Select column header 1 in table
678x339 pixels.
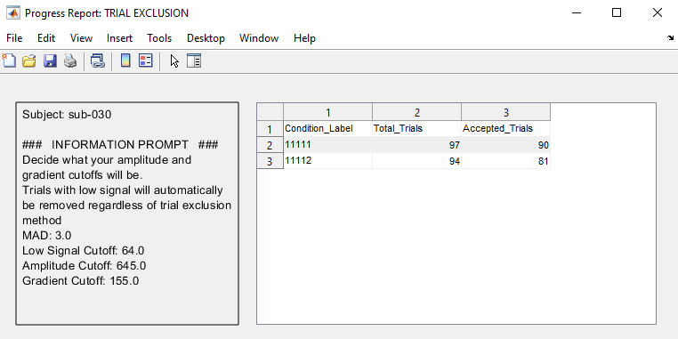coord(327,112)
